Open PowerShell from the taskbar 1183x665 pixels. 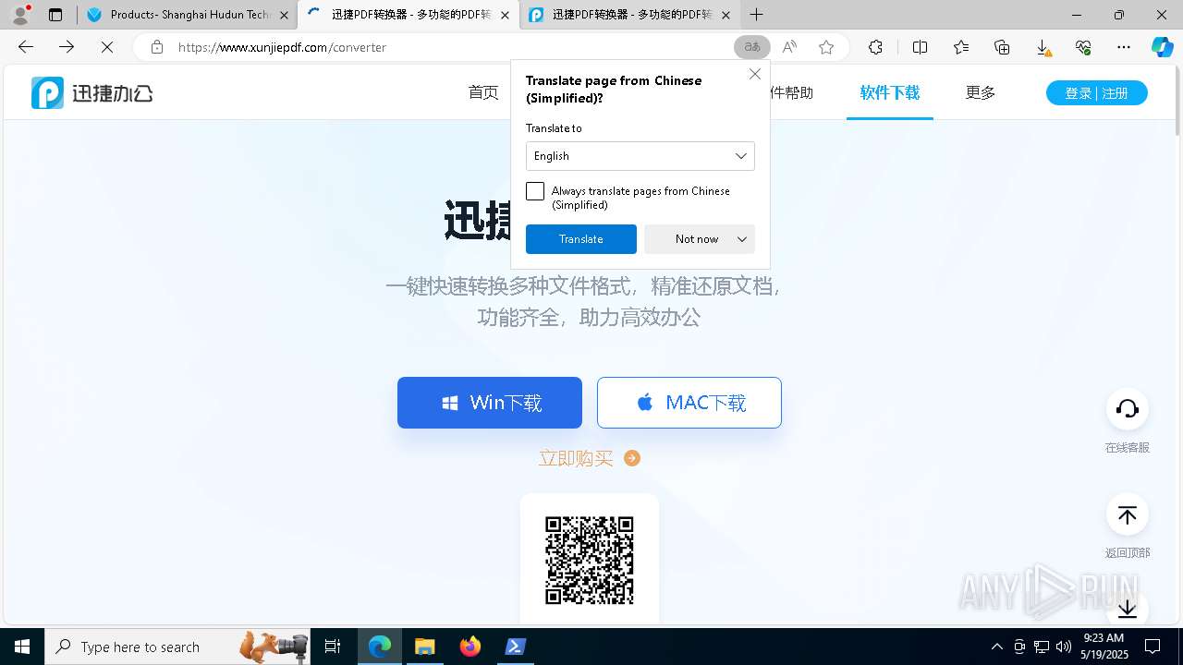(515, 647)
